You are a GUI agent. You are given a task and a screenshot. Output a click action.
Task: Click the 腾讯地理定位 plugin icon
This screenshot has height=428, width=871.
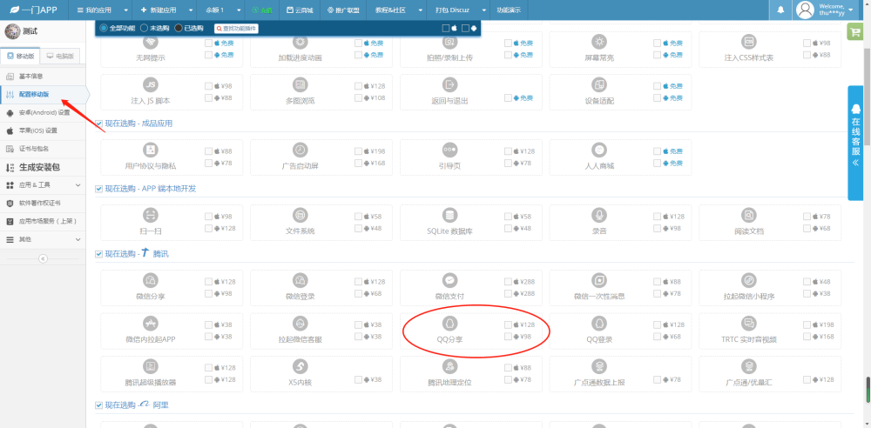pyautogui.click(x=450, y=366)
